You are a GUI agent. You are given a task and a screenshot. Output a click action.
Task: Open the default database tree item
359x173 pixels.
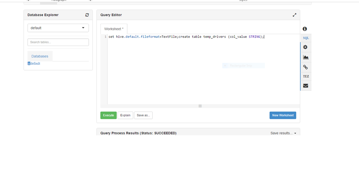point(35,64)
